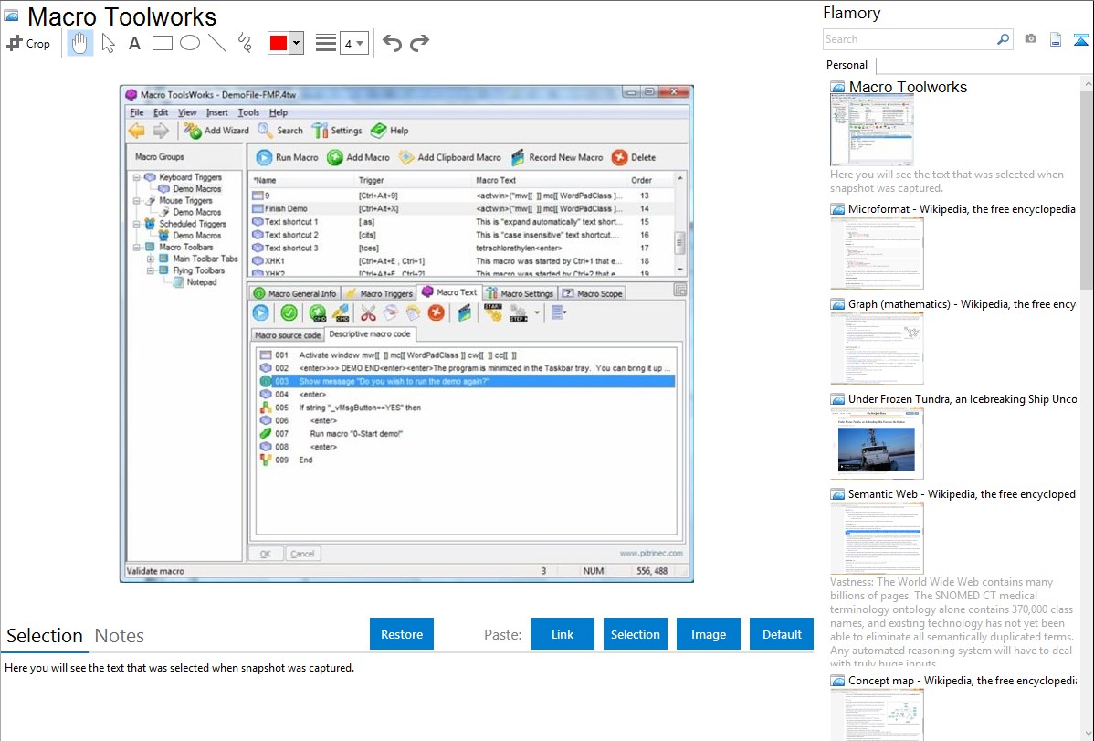
Task: Click the scissors cut icon
Action: click(368, 313)
